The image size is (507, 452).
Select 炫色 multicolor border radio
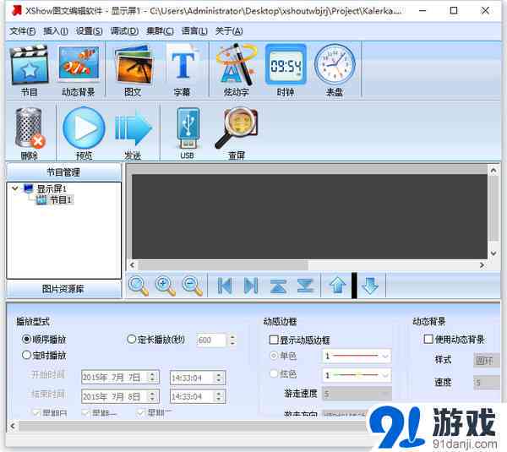274,373
